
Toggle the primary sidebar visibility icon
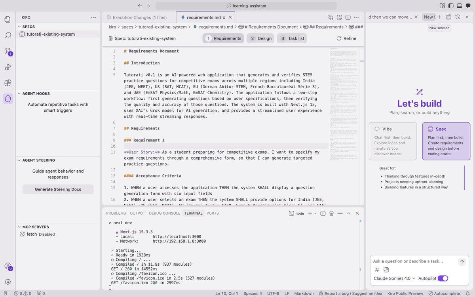coord(451,6)
